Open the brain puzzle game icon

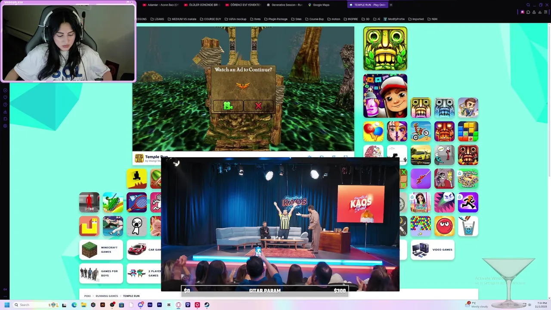(373, 152)
